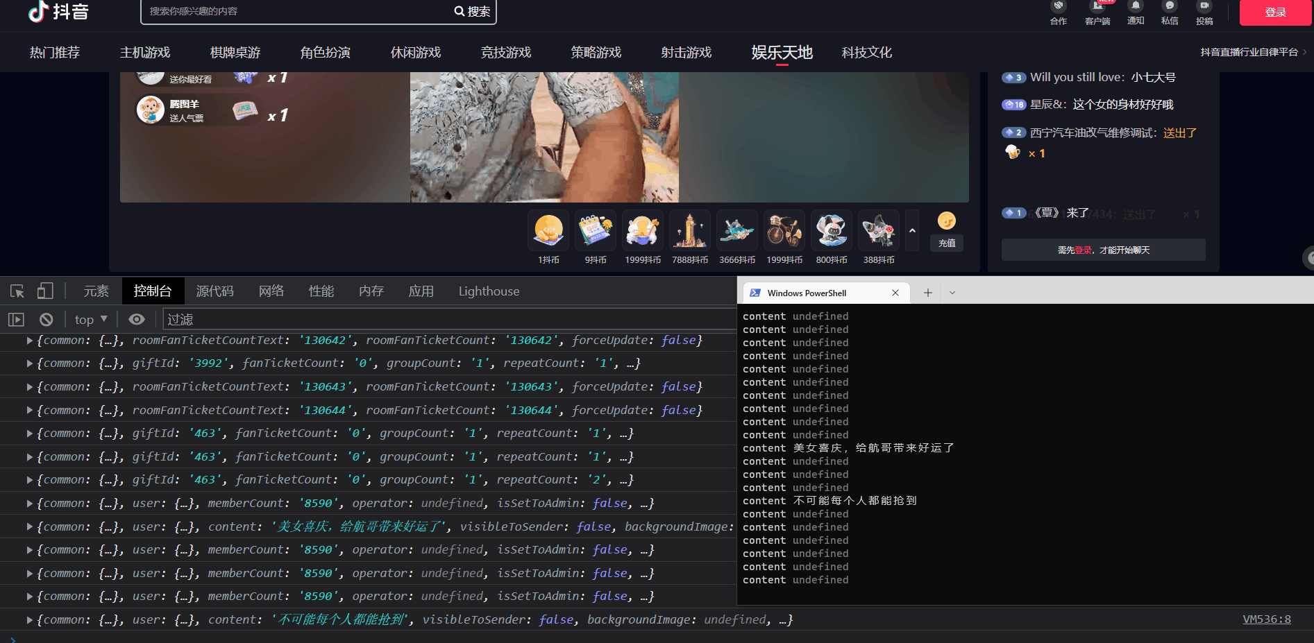The image size is (1314, 643).
Task: Toggle the device toolbar icon
Action: click(x=45, y=291)
